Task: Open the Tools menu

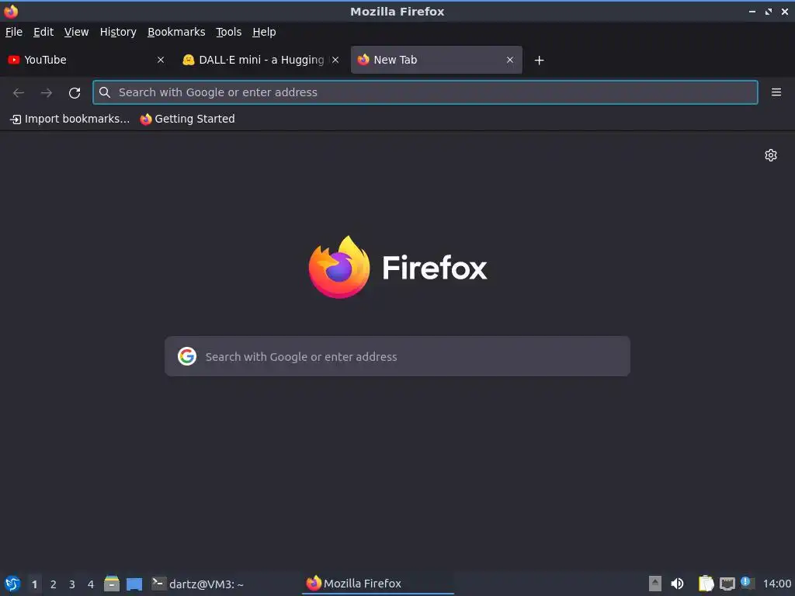Action: pos(229,32)
